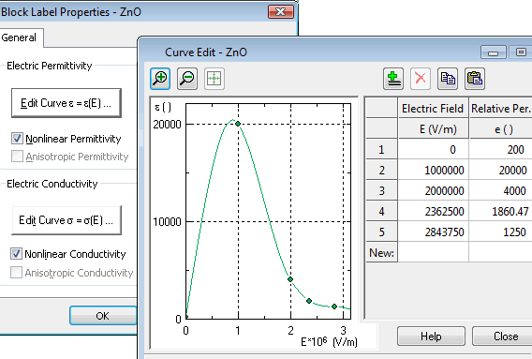Image resolution: width=532 pixels, height=359 pixels.
Task: Select row header 3 in table
Action: 381,190
